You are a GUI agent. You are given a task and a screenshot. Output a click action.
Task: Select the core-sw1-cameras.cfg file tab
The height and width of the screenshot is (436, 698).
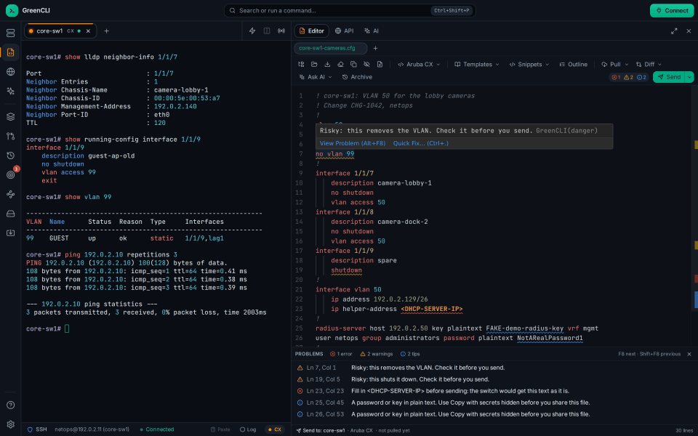pyautogui.click(x=330, y=48)
